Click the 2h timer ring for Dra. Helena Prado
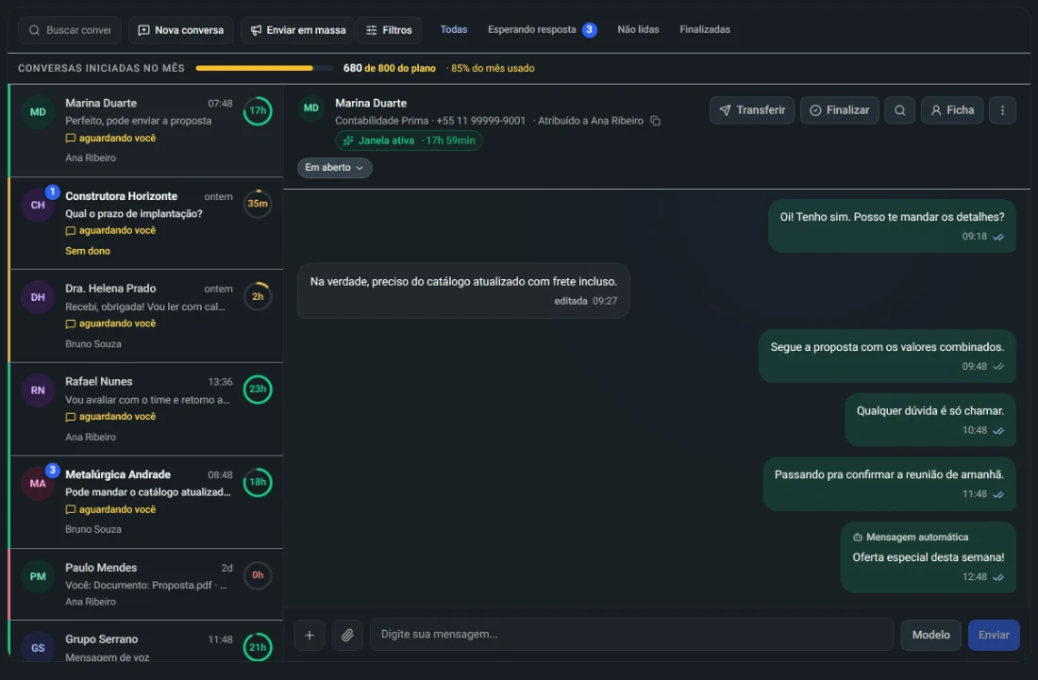Screen dimensions: 1038x680 coord(258,296)
